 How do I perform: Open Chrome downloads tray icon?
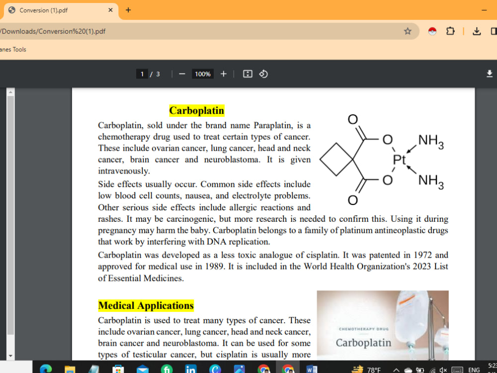[x=477, y=31]
